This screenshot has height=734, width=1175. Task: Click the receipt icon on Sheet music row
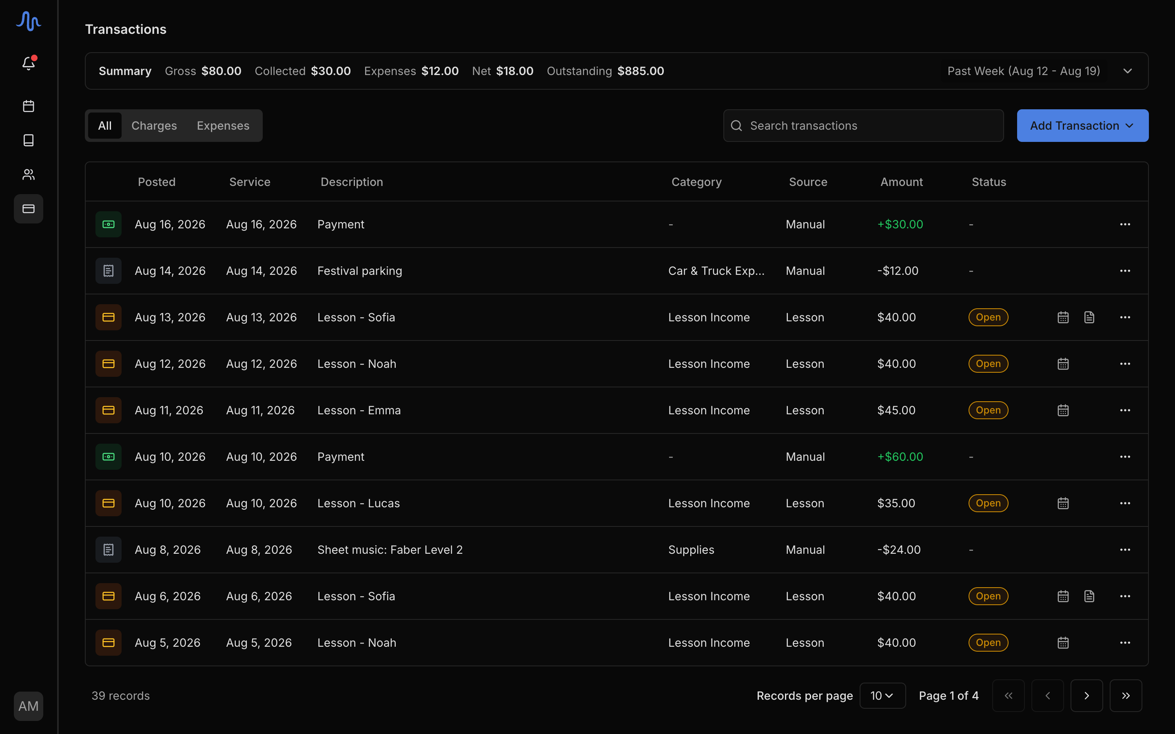108,550
